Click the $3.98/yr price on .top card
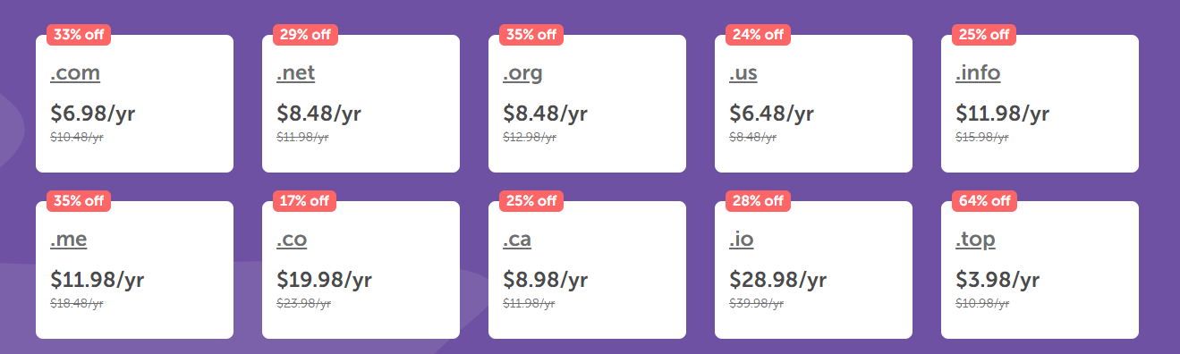Screen dimensions: 1180x354 (x=998, y=280)
